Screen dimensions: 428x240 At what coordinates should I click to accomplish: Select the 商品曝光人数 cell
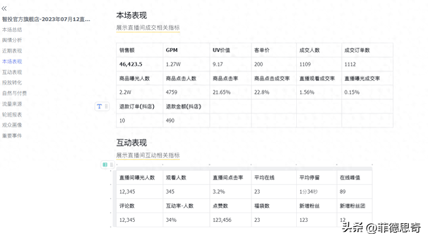tap(140, 78)
